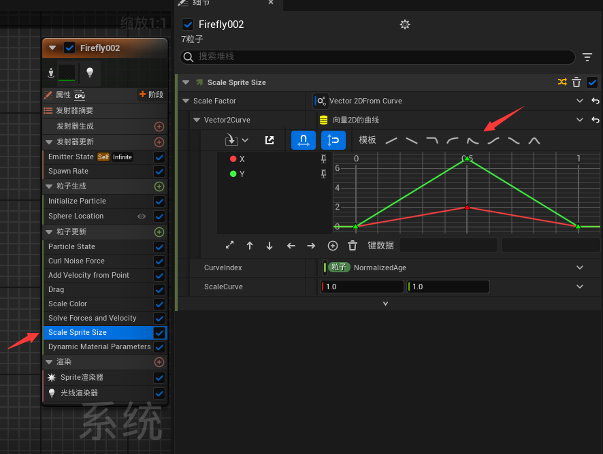Click the emitter sim target person icon
The width and height of the screenshot is (603, 454).
(x=51, y=73)
